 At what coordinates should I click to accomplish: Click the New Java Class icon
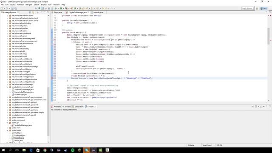75,8
